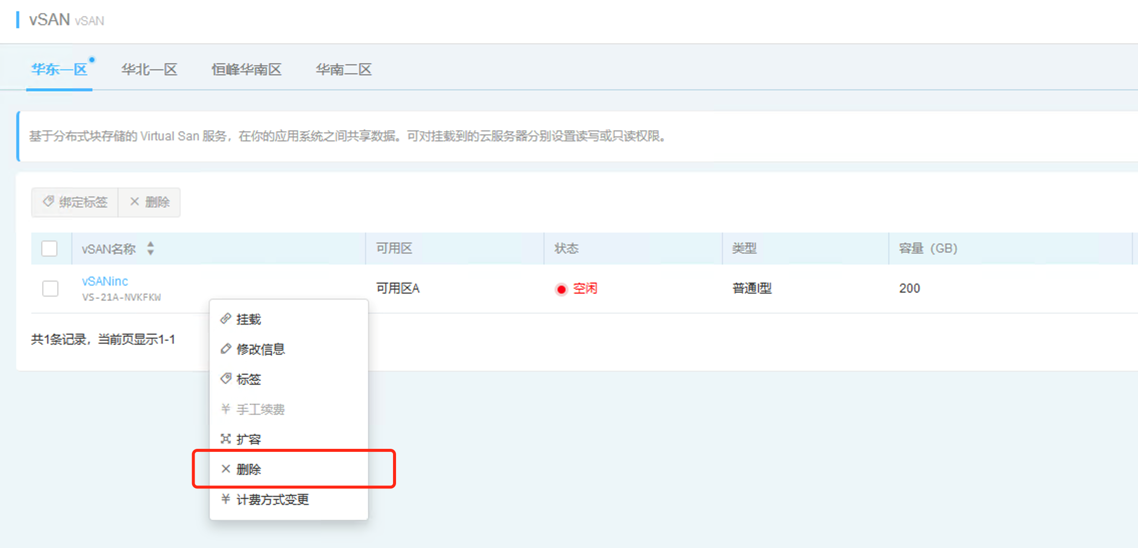Click the X icon in toolbar 删除 button
The image size is (1138, 548).
tap(134, 202)
